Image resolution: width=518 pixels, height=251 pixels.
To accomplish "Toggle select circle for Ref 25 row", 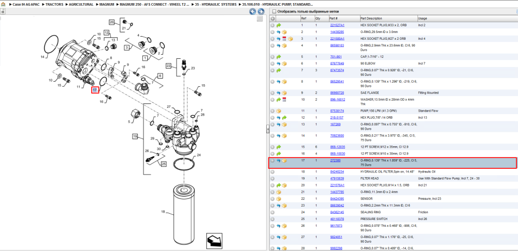I will [x=272, y=218].
